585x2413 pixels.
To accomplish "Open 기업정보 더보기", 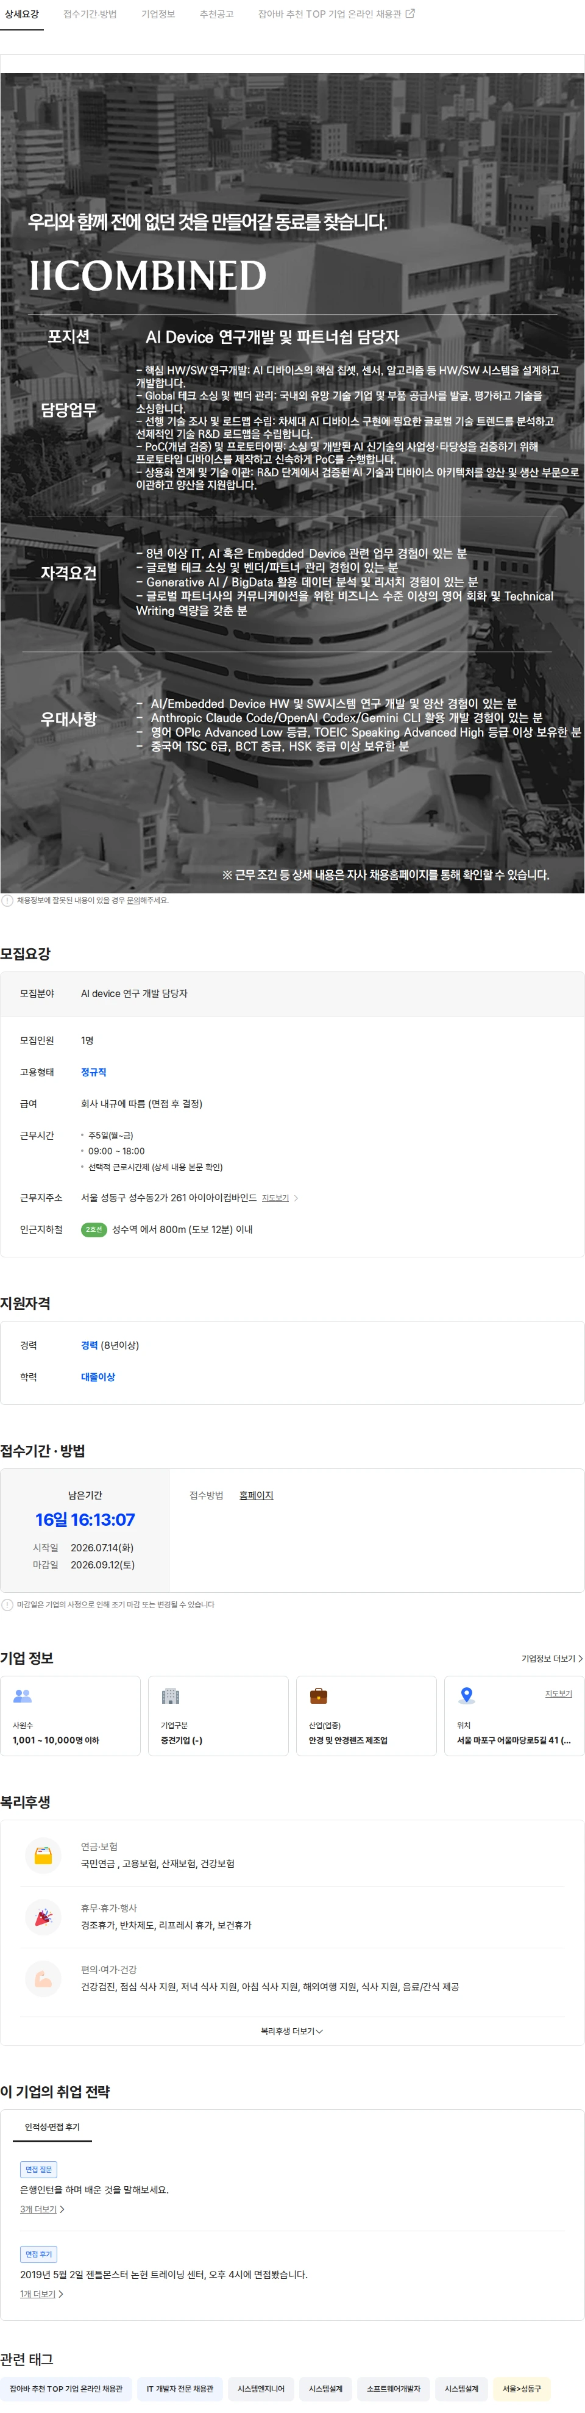I will pyautogui.click(x=552, y=1658).
